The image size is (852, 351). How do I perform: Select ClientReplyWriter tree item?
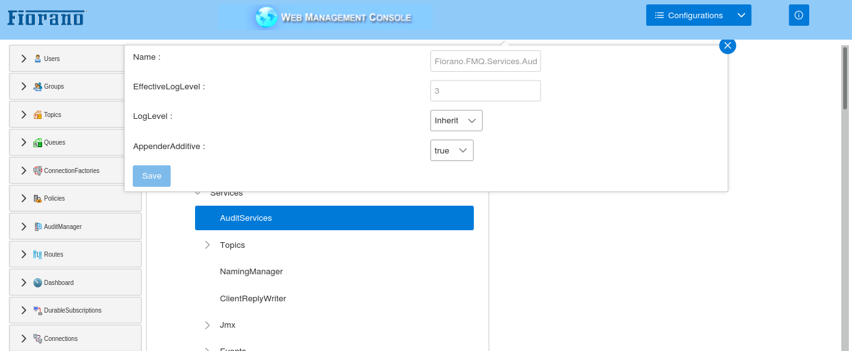[253, 298]
